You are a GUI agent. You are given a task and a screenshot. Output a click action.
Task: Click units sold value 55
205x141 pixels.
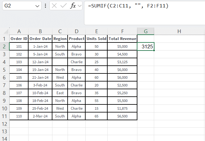[96, 101]
